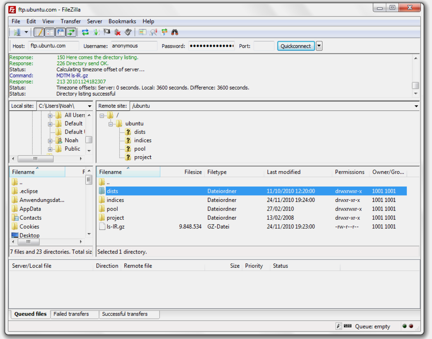
Task: Open the Quickconnect history dropdown arrow
Action: (319, 46)
